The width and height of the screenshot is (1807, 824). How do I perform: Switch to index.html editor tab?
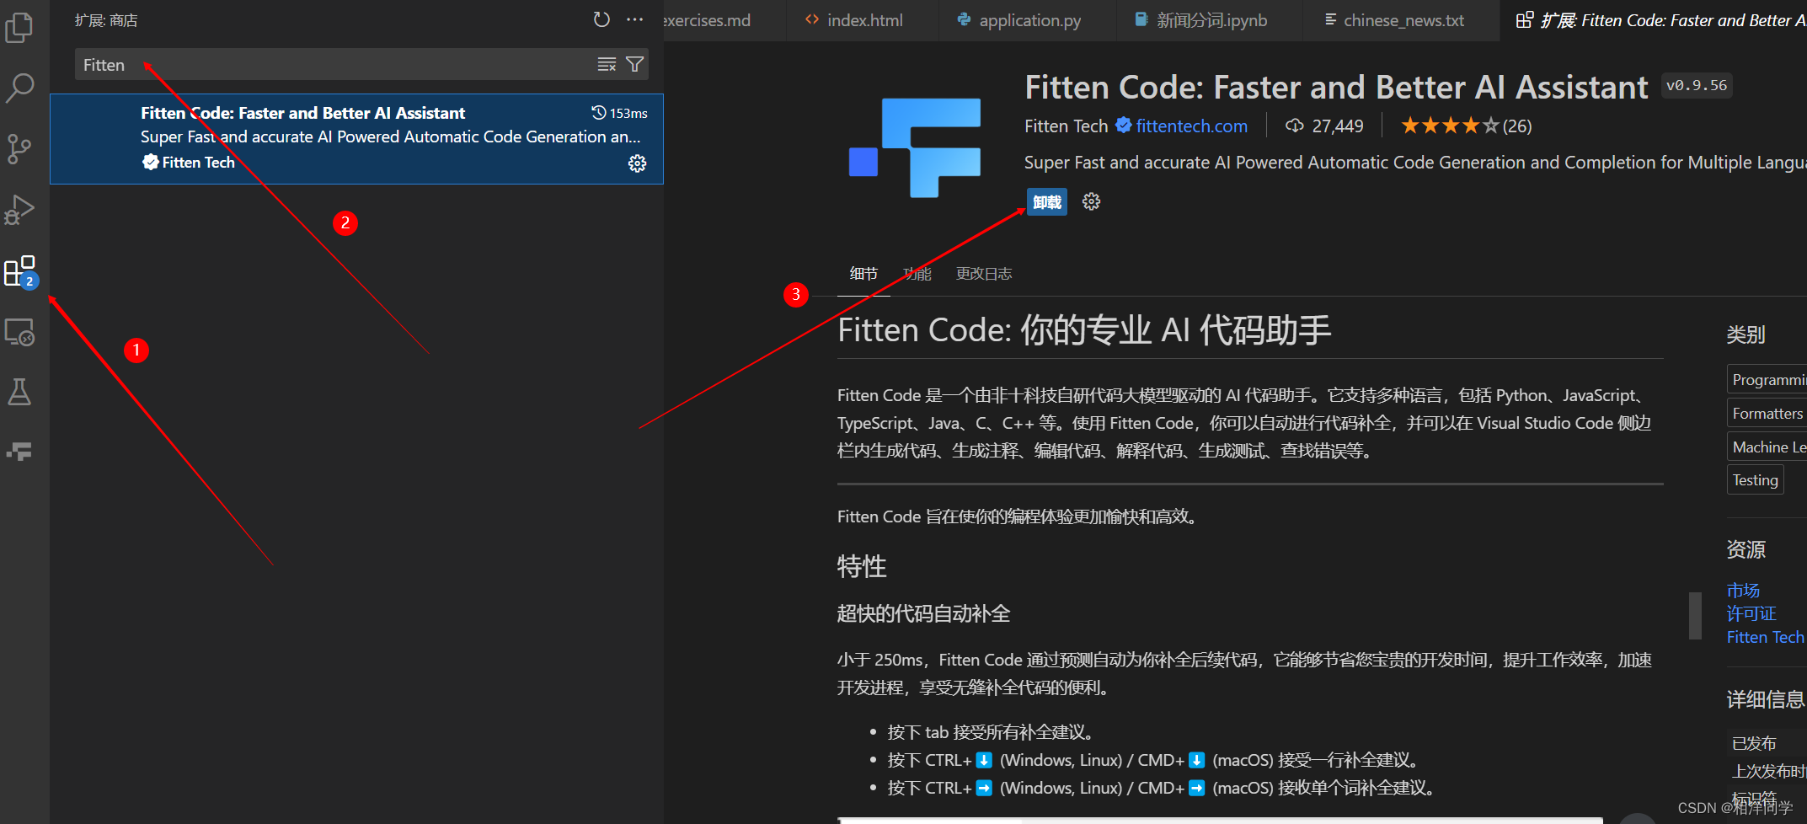tap(863, 20)
